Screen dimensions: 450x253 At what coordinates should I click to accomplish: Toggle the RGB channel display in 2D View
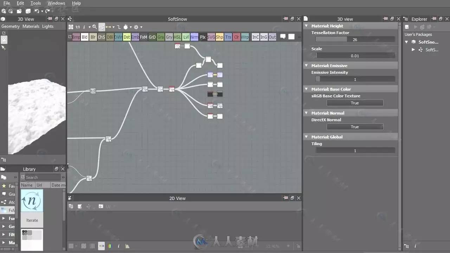click(x=101, y=246)
